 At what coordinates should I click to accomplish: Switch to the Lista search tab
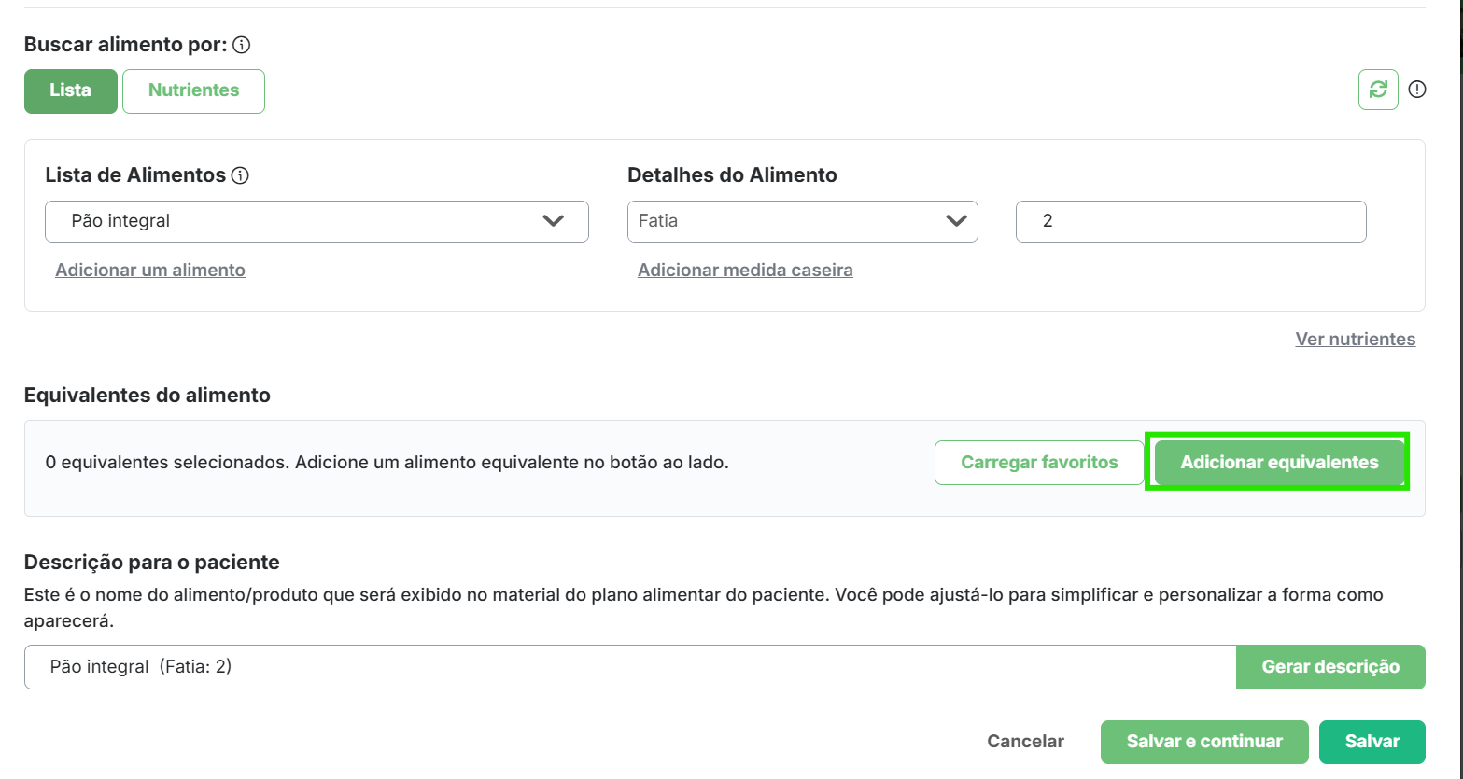71,90
